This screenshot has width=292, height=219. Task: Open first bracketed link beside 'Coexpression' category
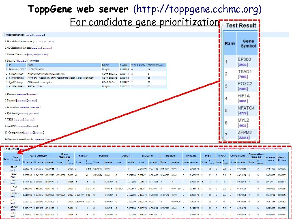click(29, 133)
